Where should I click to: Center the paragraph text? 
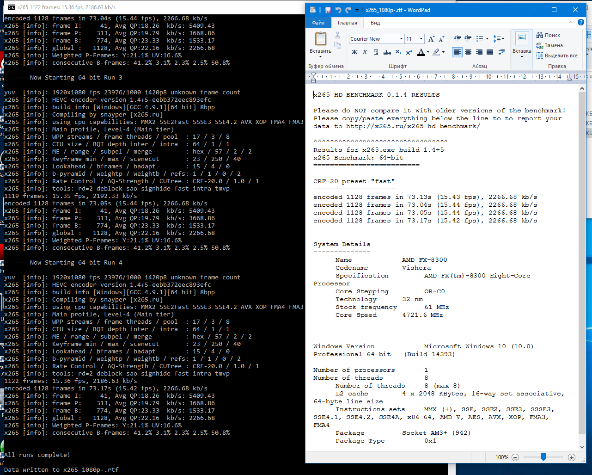click(x=468, y=52)
